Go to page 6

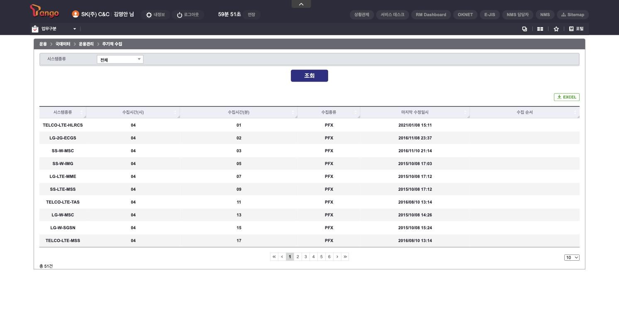click(x=329, y=257)
